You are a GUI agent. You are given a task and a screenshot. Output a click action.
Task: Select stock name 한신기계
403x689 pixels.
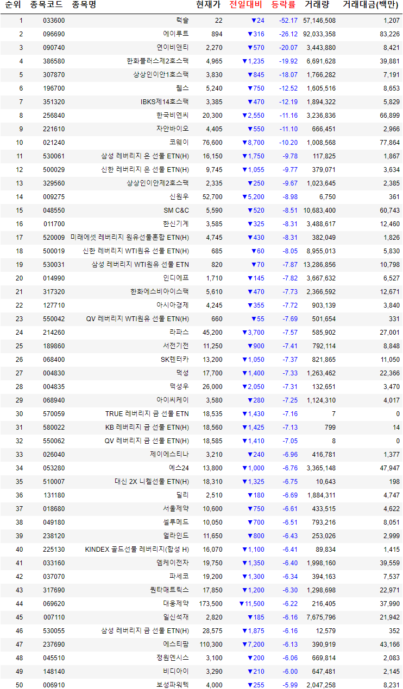tap(176, 224)
